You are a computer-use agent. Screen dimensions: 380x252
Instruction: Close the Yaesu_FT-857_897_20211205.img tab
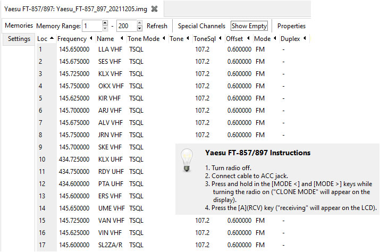pos(154,9)
